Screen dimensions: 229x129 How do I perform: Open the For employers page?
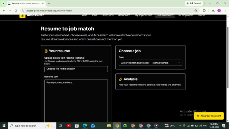click(x=186, y=15)
